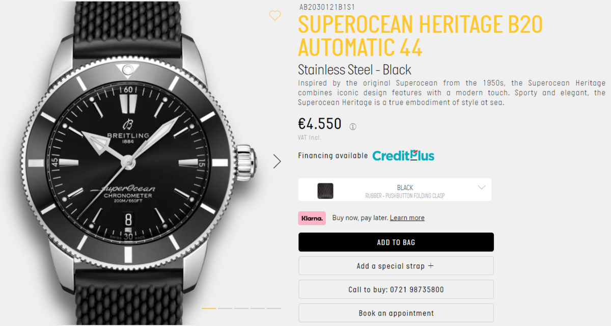Book an appointment

coord(396,313)
